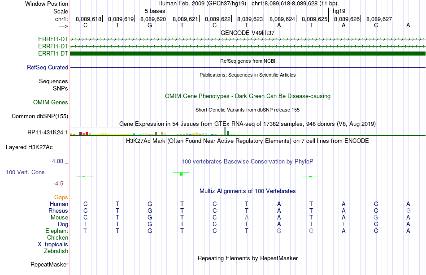The width and height of the screenshot is (426, 275).
Task: Click the GENCODE V49lift37 track title
Action: click(248, 33)
